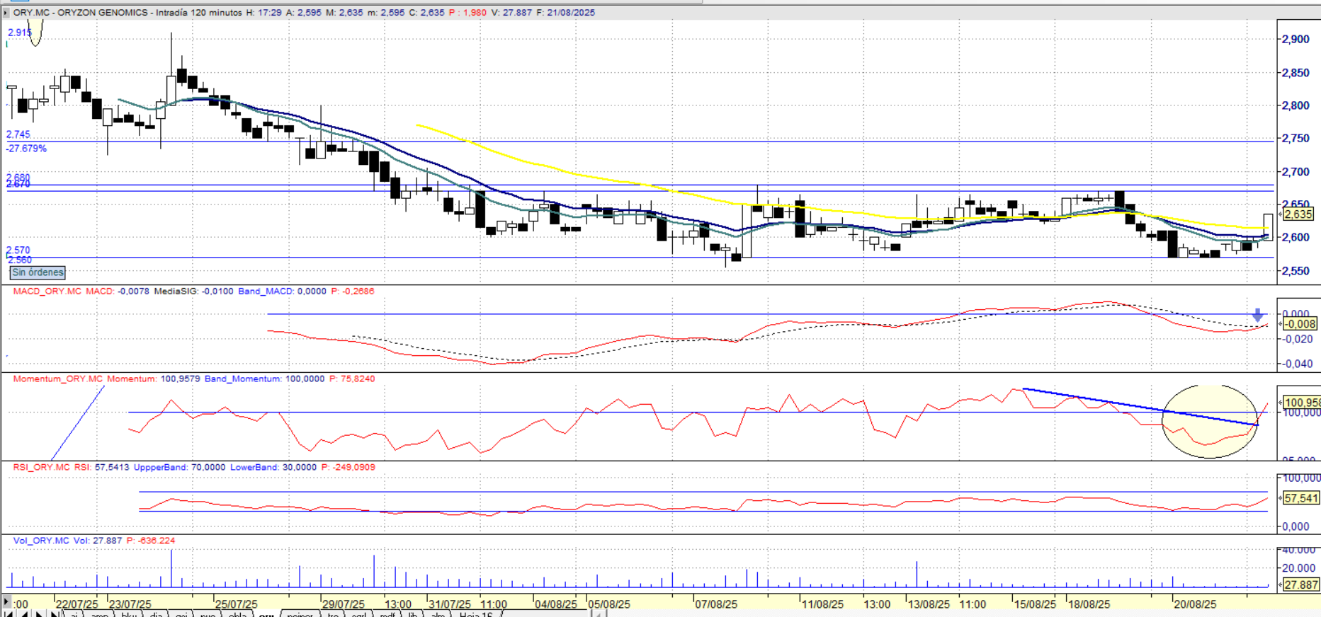
Task: Click the horizontal level label 2.745
Action: 18,134
